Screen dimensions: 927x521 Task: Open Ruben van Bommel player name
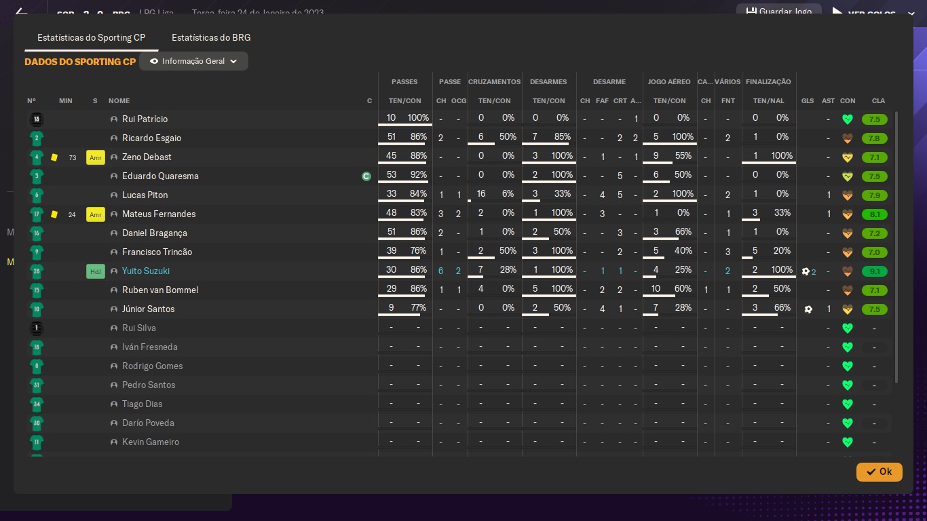click(160, 290)
